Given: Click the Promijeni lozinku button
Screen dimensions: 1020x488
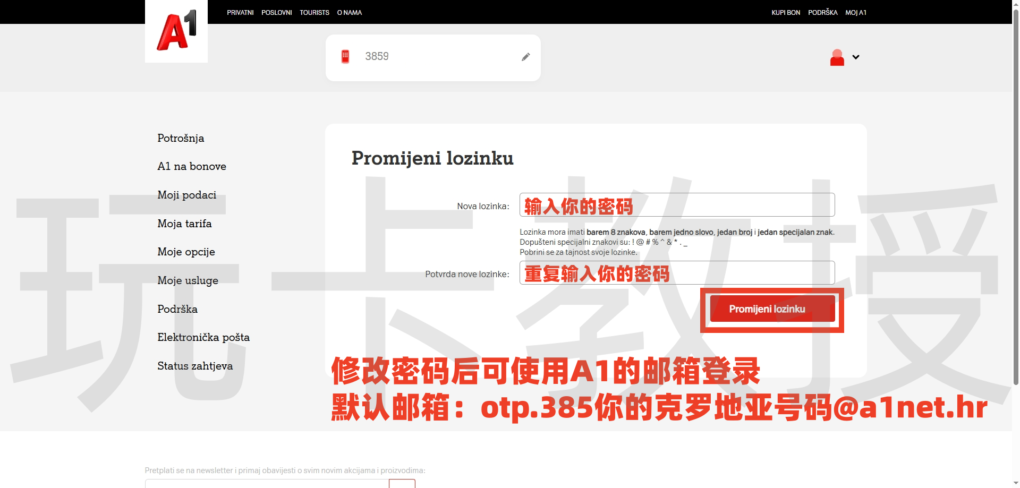Looking at the screenshot, I should click(771, 309).
